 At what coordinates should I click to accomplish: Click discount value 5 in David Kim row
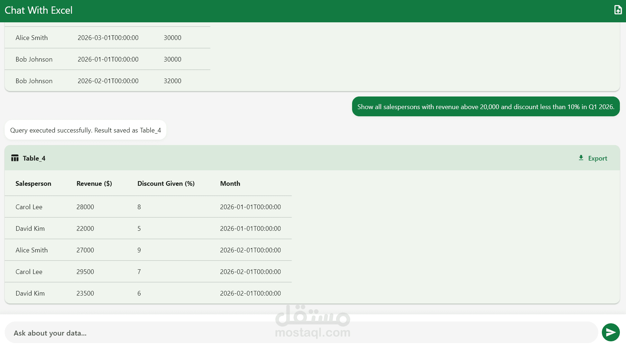click(x=139, y=229)
